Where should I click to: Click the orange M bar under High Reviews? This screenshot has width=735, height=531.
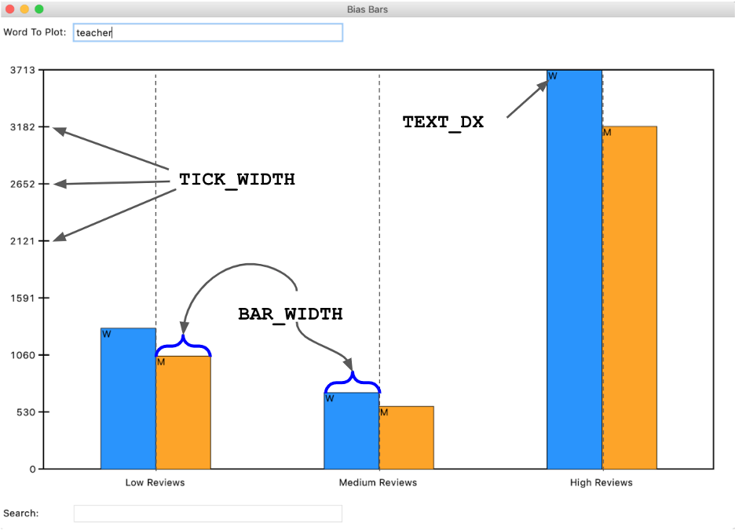coord(630,298)
